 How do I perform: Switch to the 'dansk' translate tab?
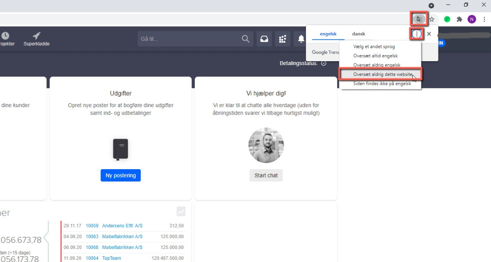pos(358,34)
